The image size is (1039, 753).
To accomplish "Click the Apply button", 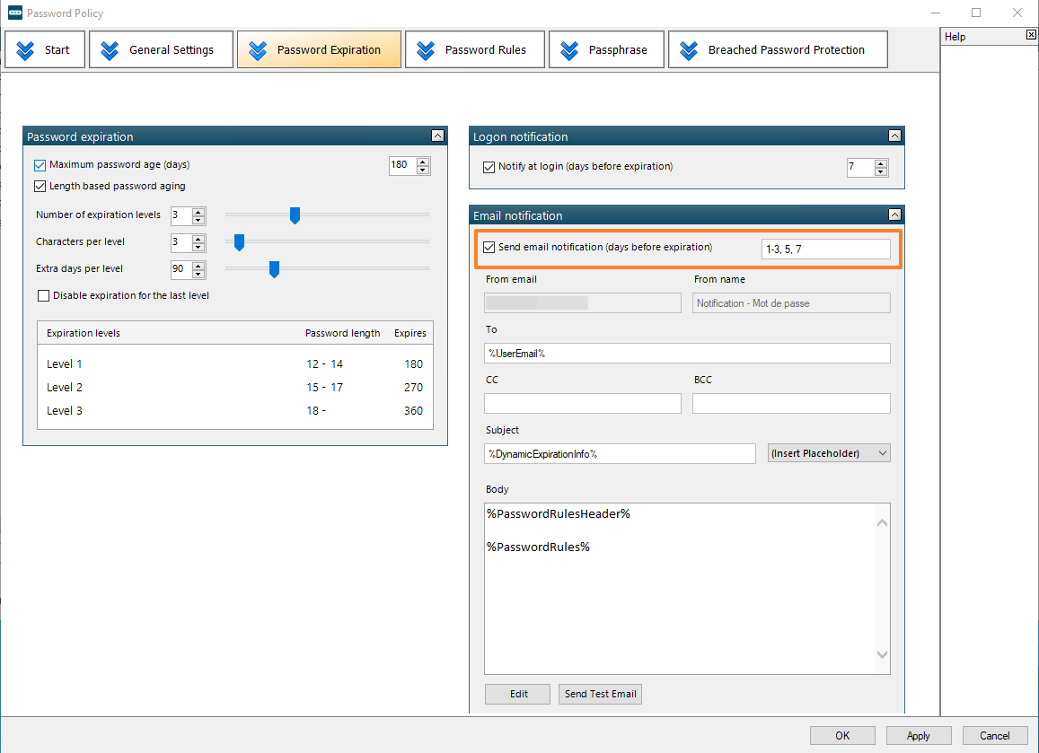I will coord(918,735).
